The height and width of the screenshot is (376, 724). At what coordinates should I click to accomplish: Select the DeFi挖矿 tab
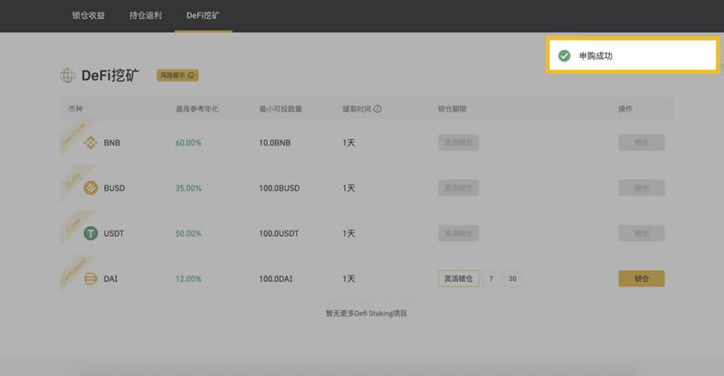coord(203,16)
